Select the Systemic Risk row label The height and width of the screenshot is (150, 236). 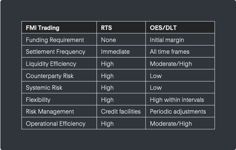pyautogui.click(x=59, y=87)
